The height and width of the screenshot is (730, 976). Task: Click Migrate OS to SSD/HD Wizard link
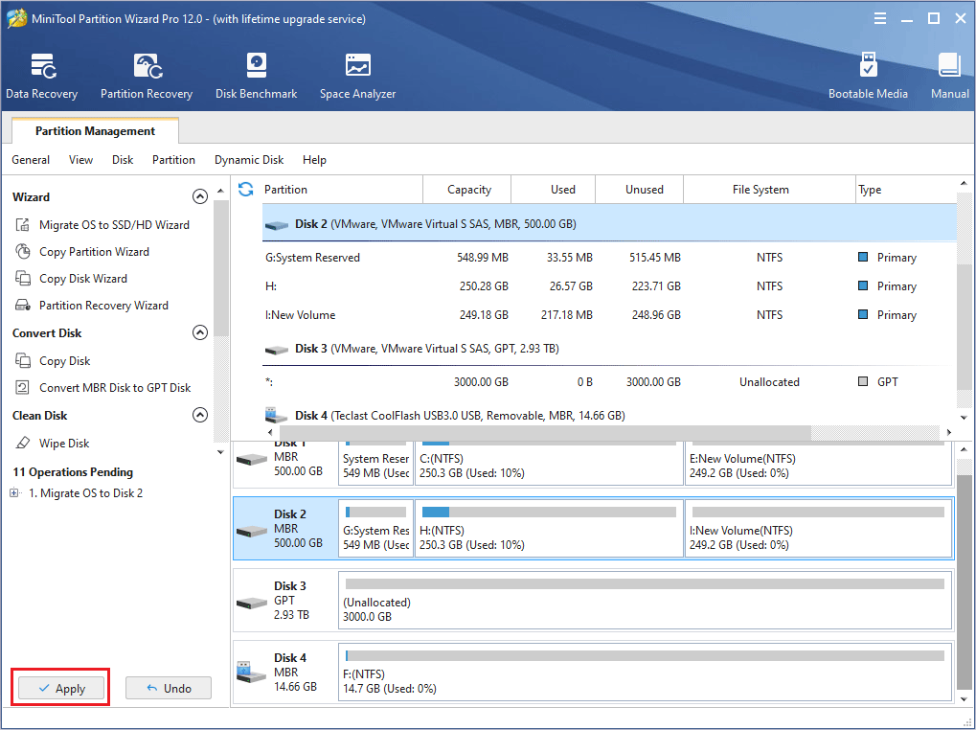pos(115,225)
